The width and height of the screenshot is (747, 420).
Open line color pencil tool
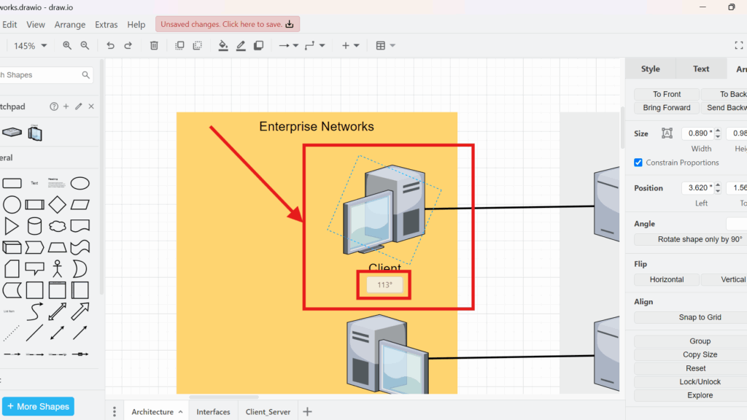241,45
